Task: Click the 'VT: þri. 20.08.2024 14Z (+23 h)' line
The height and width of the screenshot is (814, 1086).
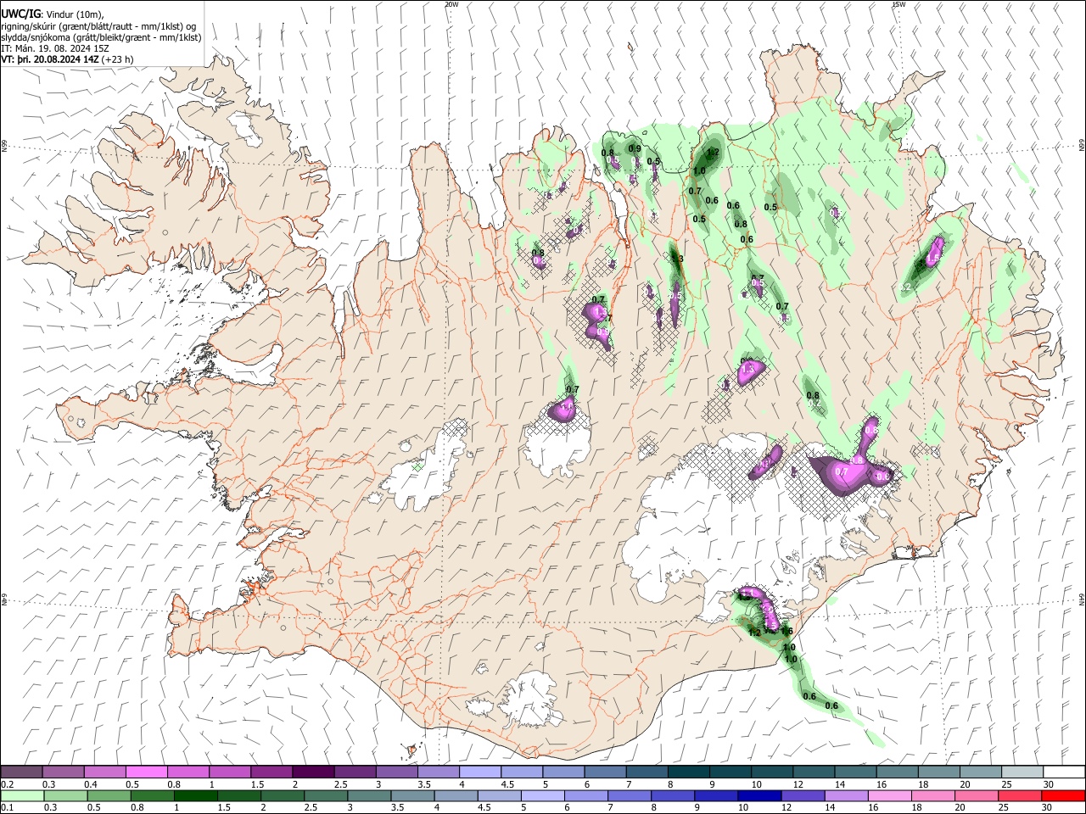Action: (67, 60)
